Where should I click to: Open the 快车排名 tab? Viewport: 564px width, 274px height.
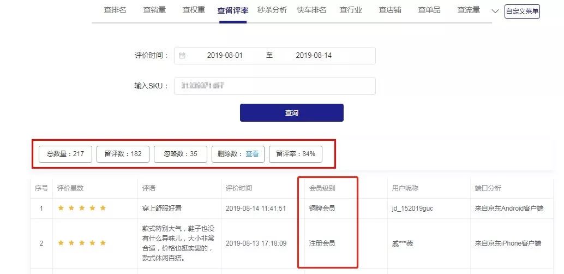[311, 10]
